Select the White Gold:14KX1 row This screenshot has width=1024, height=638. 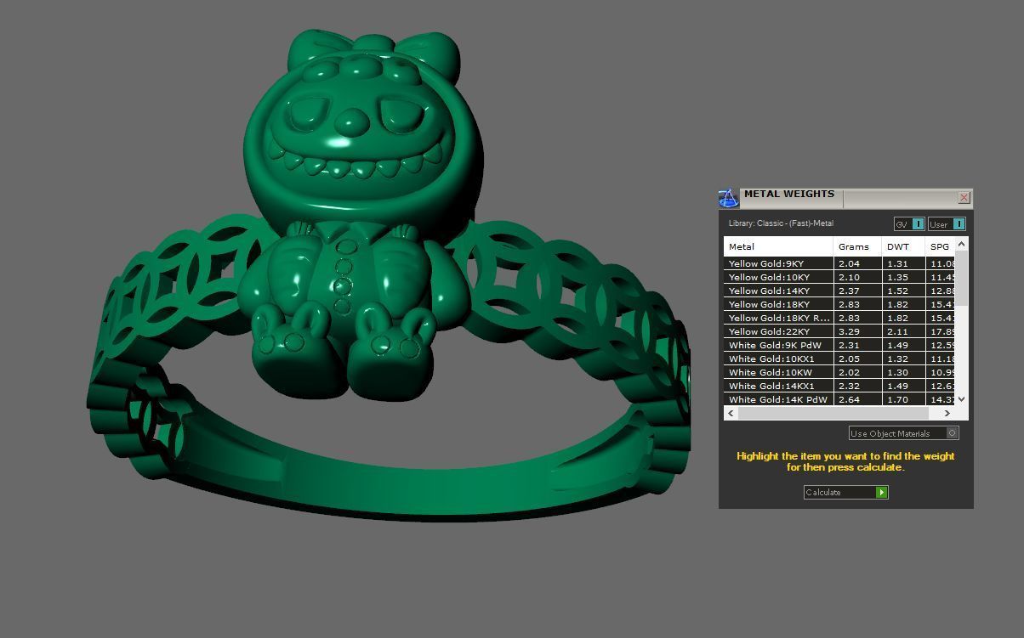click(x=839, y=386)
